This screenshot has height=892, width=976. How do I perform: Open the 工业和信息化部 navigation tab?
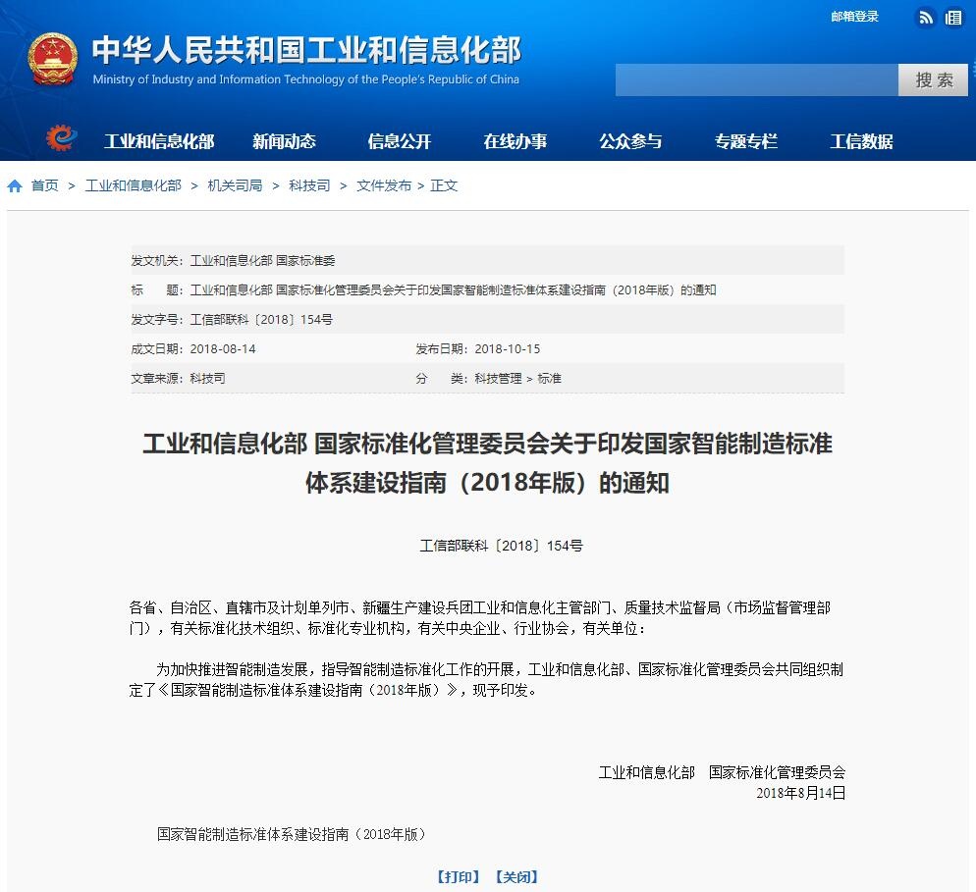coord(160,141)
